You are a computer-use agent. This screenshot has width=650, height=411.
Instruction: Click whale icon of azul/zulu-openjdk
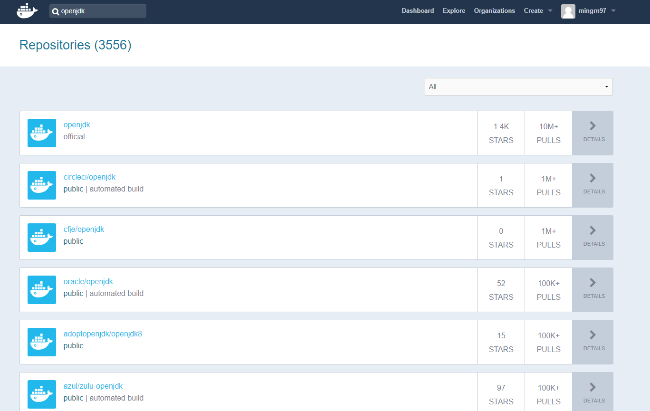point(42,394)
